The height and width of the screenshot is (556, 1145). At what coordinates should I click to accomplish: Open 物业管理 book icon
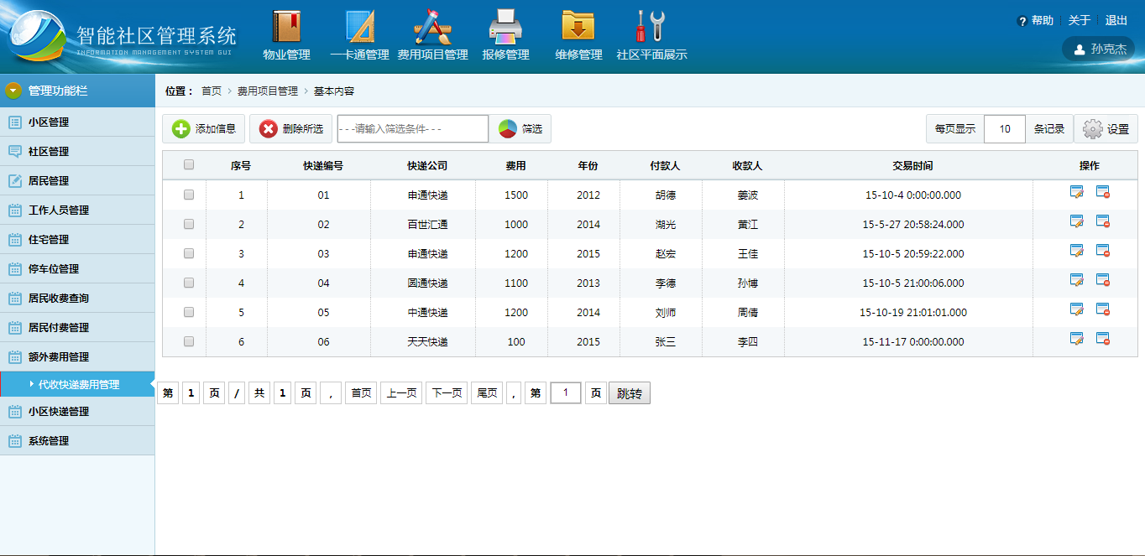tap(286, 26)
